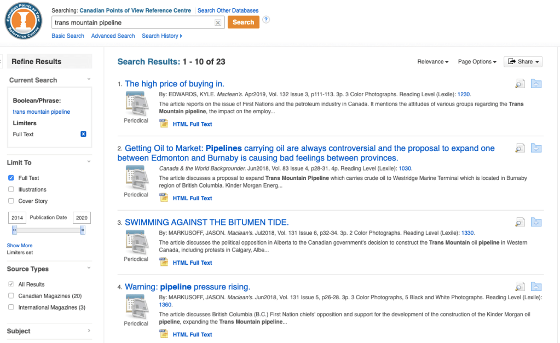Viewport: 560px width, 343px height.
Task: Click the search help question mark icon
Action: pos(266,20)
